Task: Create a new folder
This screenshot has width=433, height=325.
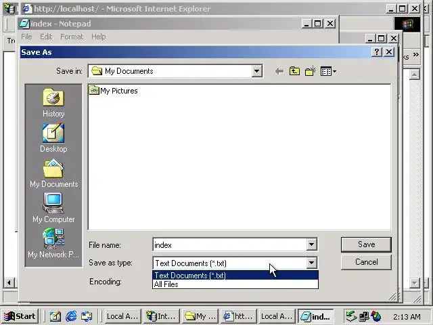Action: (x=311, y=71)
